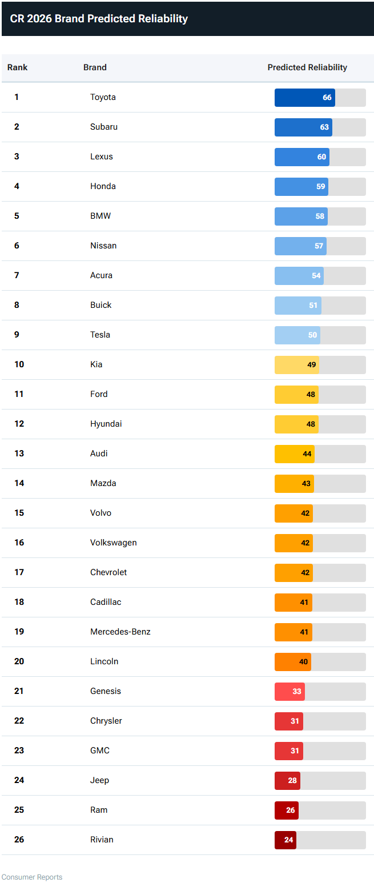Click the Lexus brand name

[102, 156]
